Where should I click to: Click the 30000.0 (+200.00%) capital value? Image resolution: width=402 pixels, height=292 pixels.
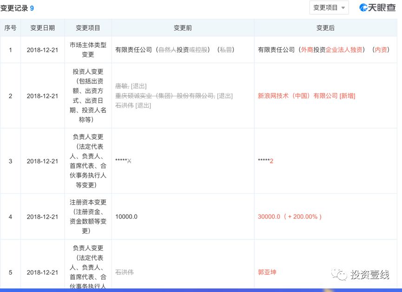pos(290,216)
